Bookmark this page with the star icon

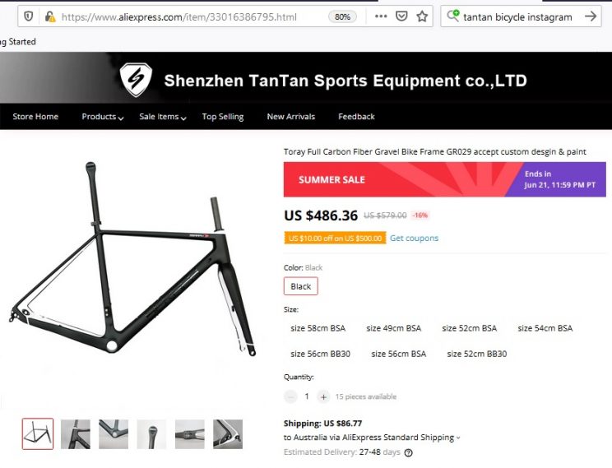click(422, 16)
